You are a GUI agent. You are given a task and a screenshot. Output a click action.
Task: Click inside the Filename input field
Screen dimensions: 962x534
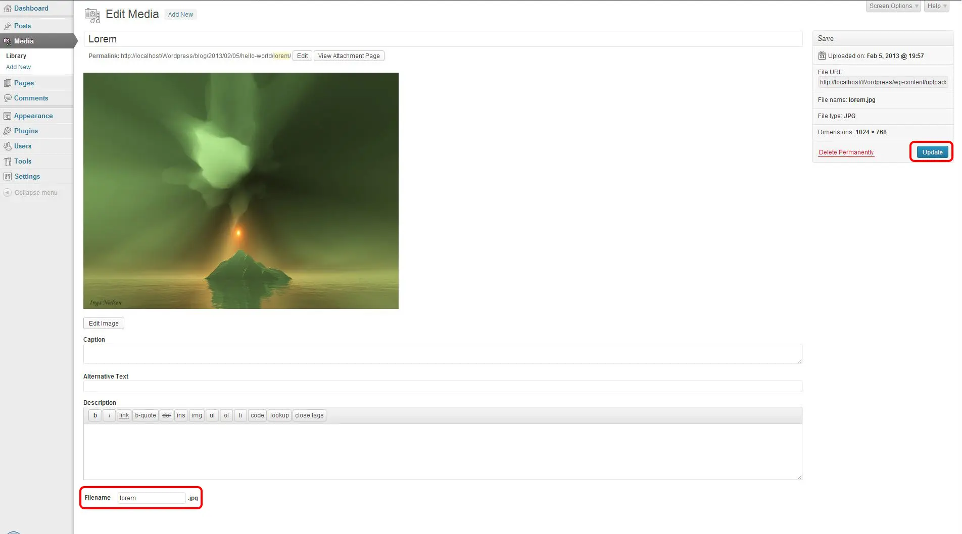[151, 498]
